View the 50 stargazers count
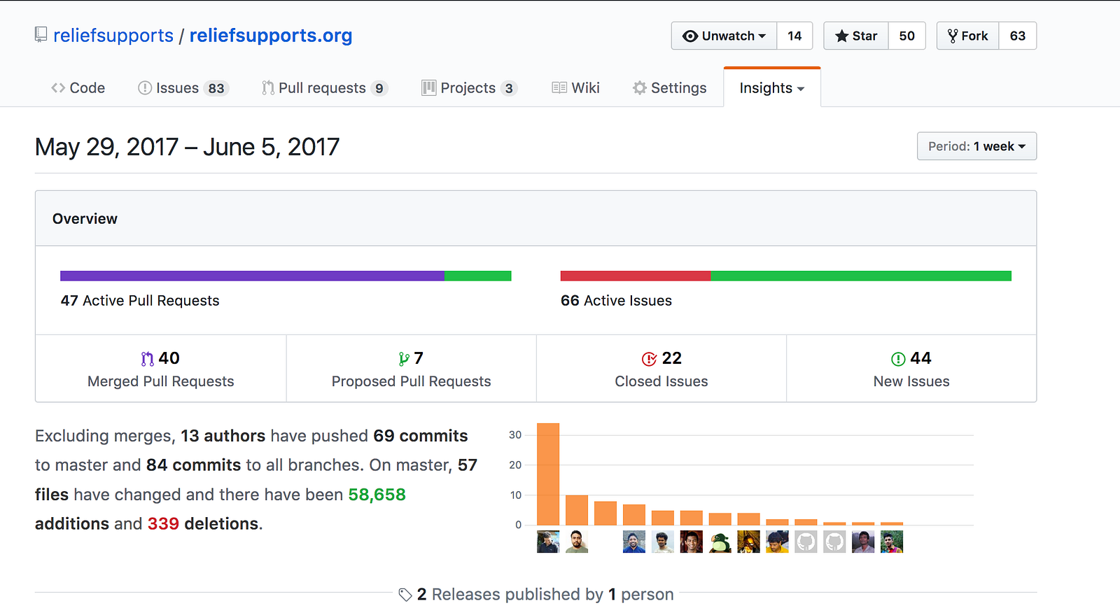Image resolution: width=1120 pixels, height=608 pixels. coord(907,36)
